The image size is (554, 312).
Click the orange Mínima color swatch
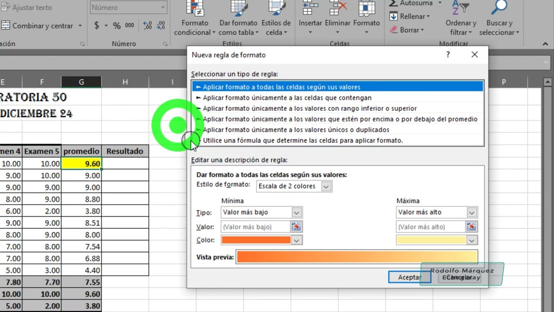point(256,240)
